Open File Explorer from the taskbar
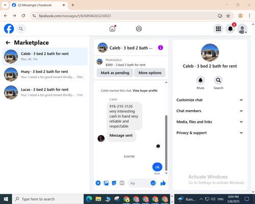This screenshot has width=255, height=204. coord(98,199)
